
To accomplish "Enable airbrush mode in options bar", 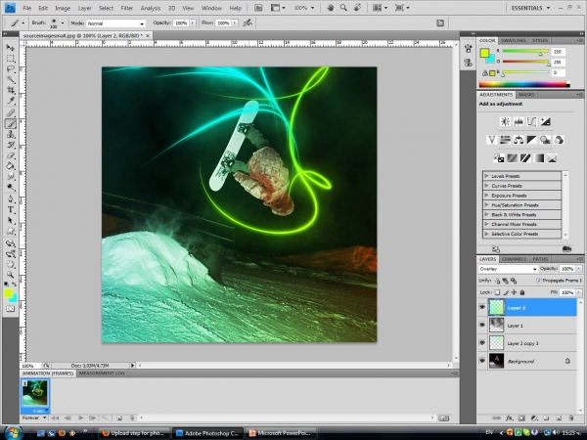I will [248, 23].
